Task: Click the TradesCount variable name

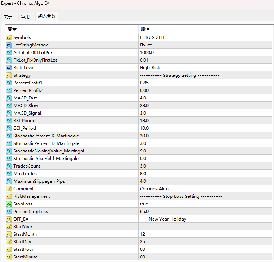Action: [x=27, y=166]
